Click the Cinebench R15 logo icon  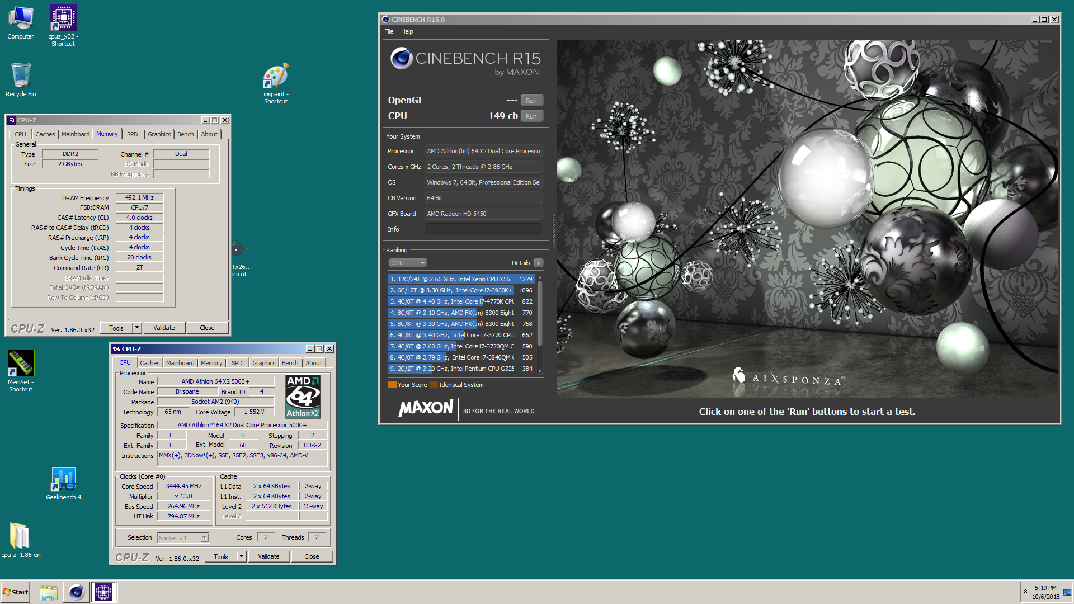click(401, 58)
